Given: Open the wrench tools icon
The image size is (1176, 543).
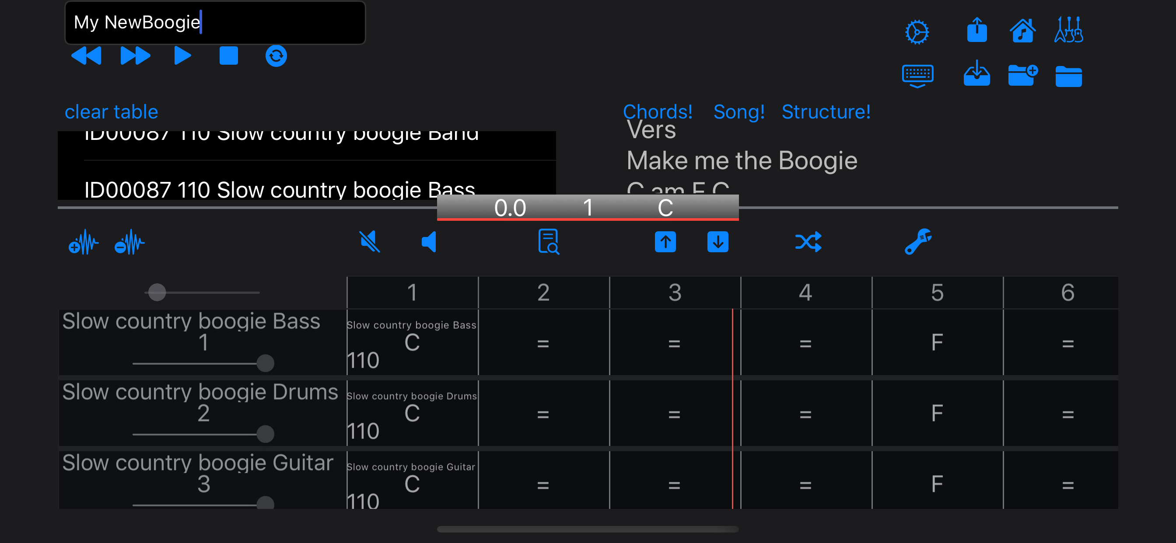Looking at the screenshot, I should pyautogui.click(x=918, y=241).
